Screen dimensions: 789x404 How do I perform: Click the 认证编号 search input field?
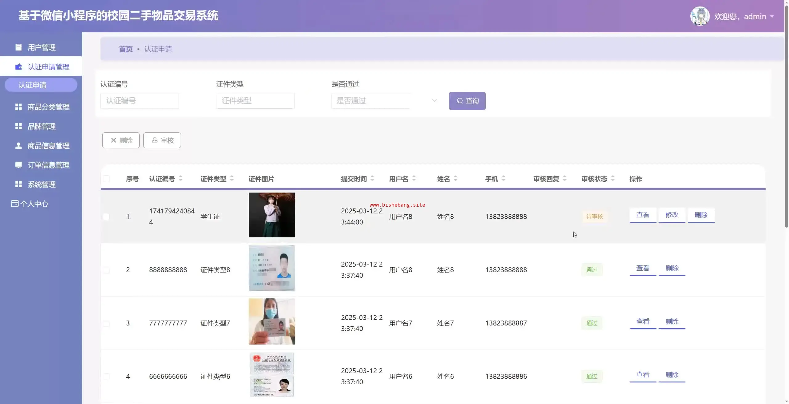click(x=140, y=101)
